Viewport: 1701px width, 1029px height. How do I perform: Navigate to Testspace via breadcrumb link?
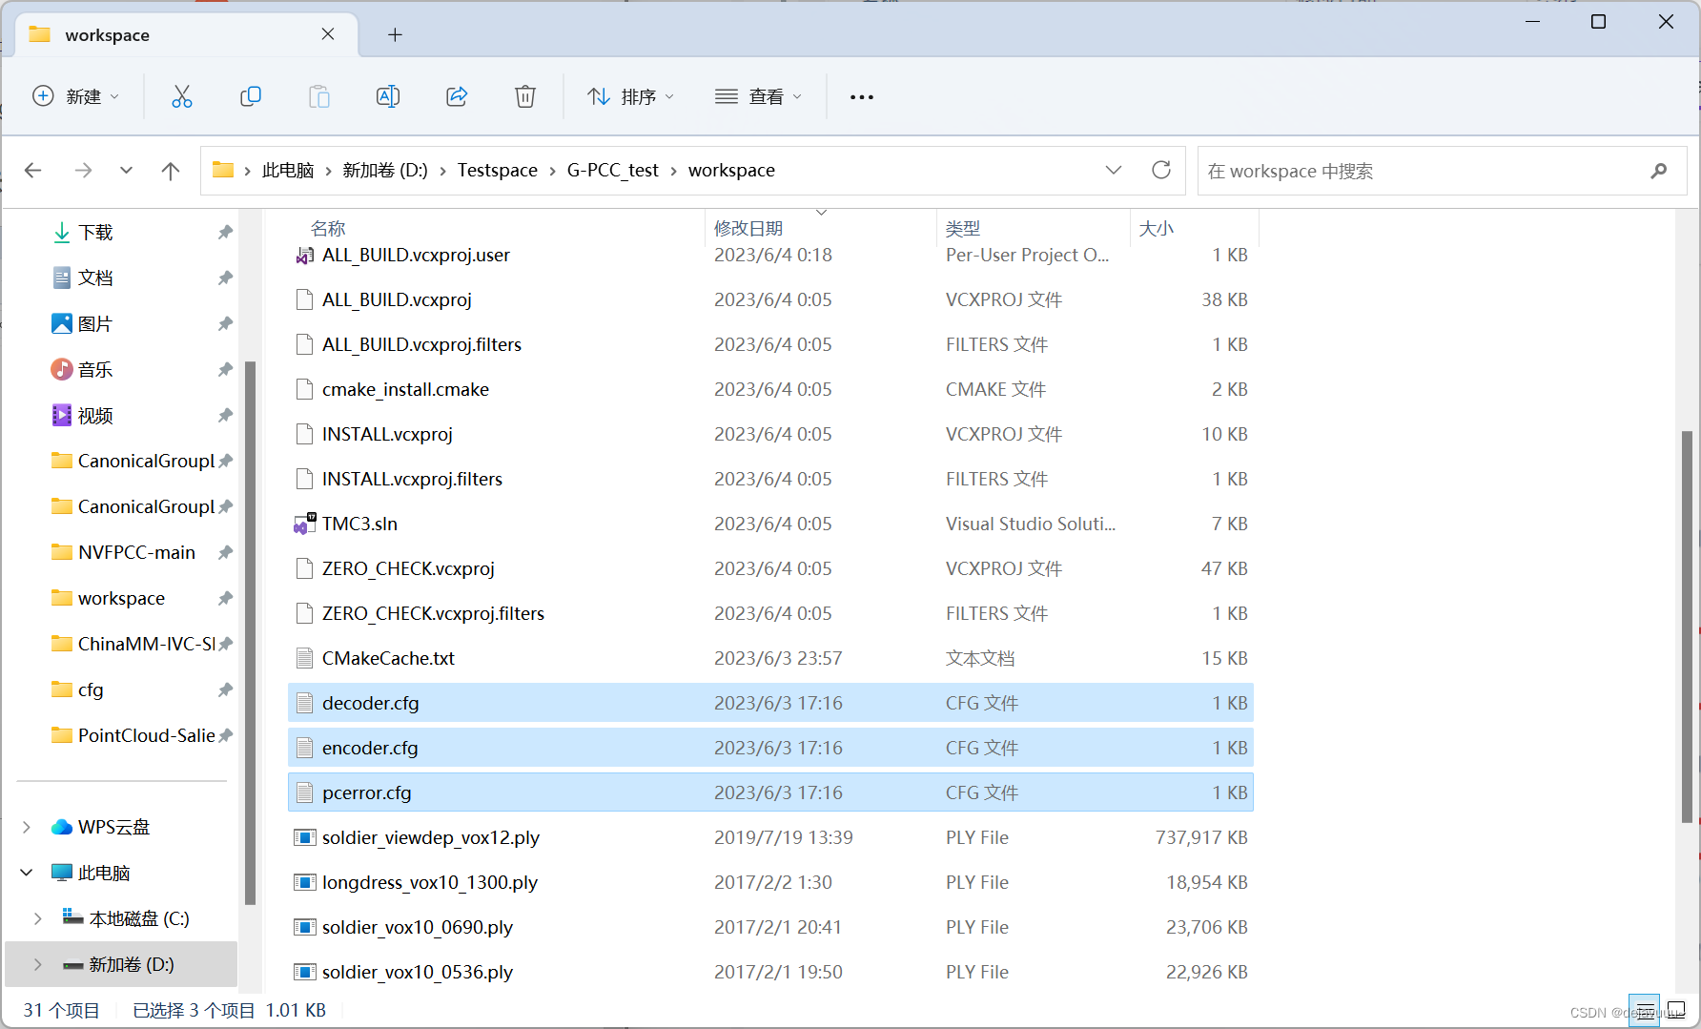click(497, 170)
